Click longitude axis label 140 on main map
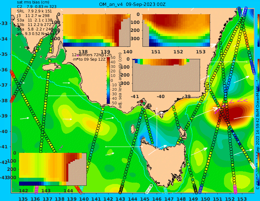The width and height of the screenshot is (260, 201). [x=84, y=199]
